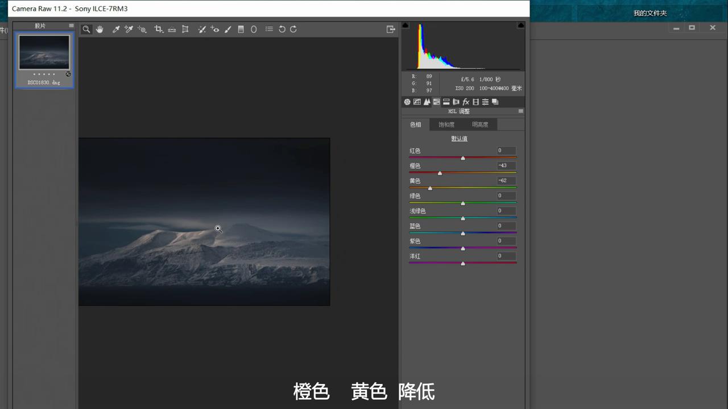Open the Calibration panel icon
The width and height of the screenshot is (728, 409).
click(x=475, y=102)
